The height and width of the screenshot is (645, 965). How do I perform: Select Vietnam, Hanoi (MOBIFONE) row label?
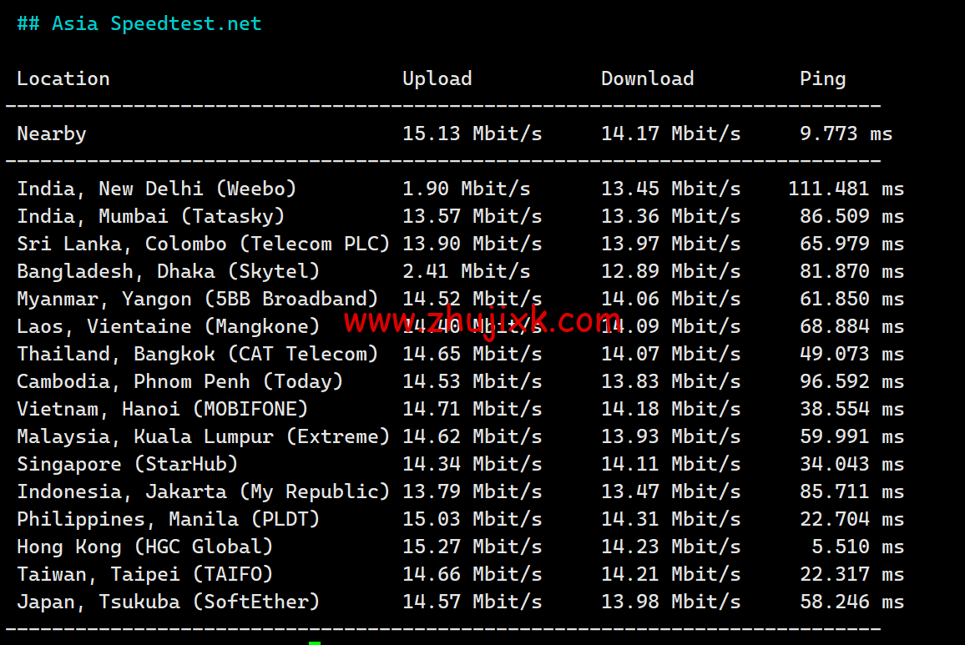tap(163, 410)
